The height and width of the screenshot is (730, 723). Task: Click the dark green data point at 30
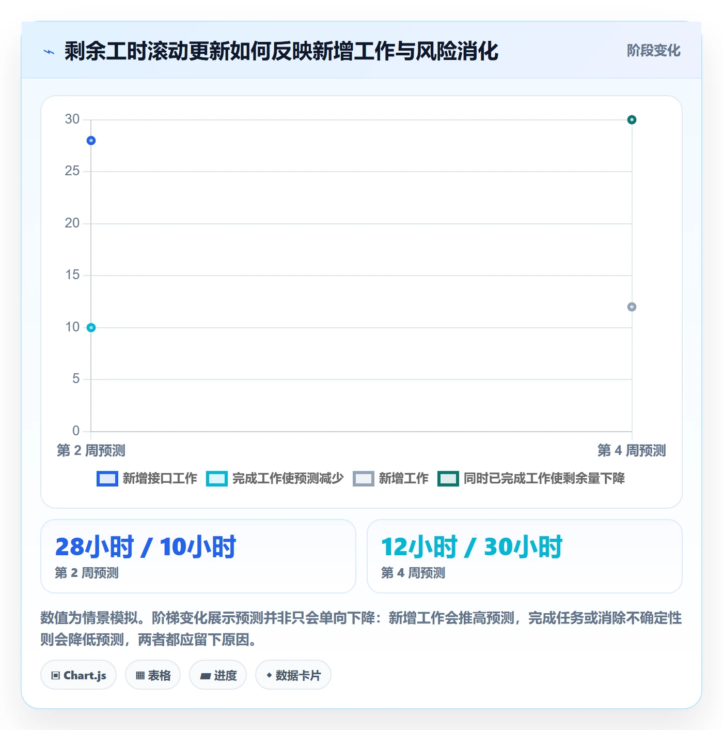coord(632,120)
